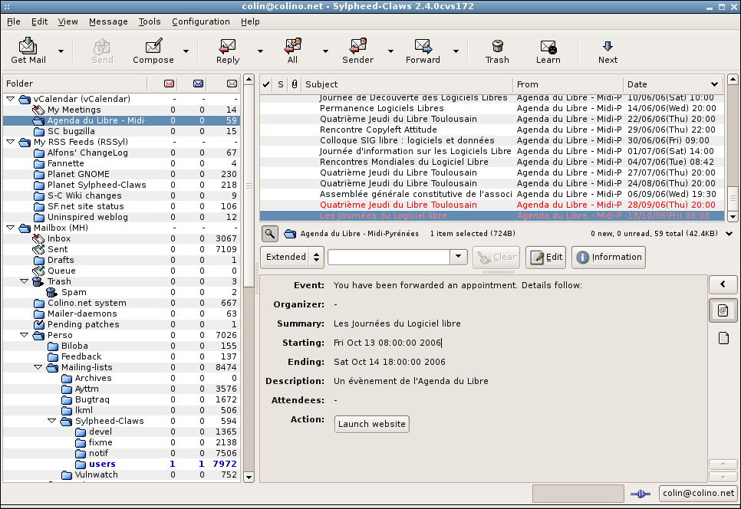Click new messages column header icon

170,84
